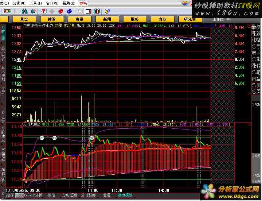Click the 新闻 category button
Screen dimensions: 262x201
(x=107, y=19)
